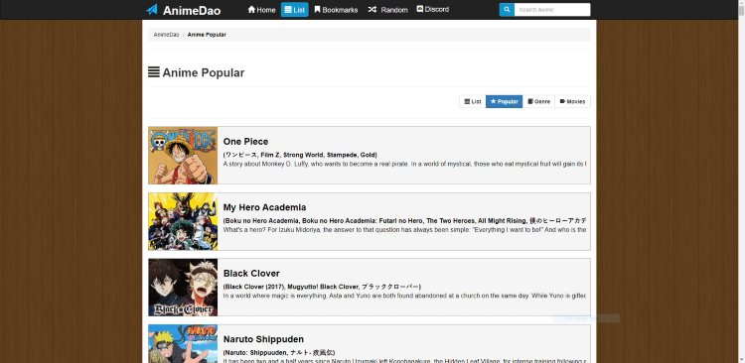Open the Movies tab button
This screenshot has width=745, height=363.
572,101
